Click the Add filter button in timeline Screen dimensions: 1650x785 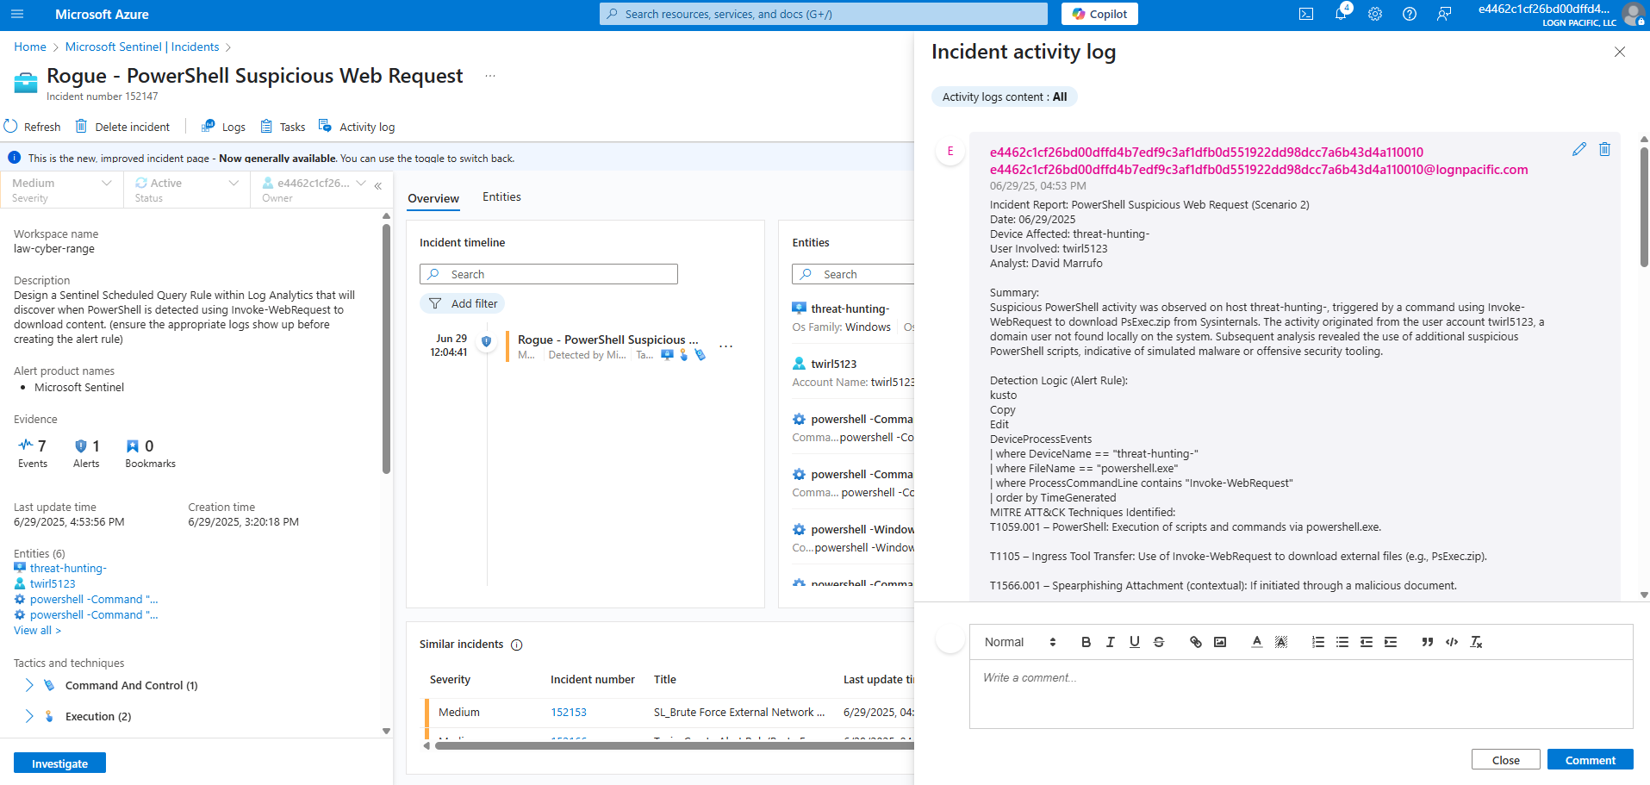(x=462, y=303)
